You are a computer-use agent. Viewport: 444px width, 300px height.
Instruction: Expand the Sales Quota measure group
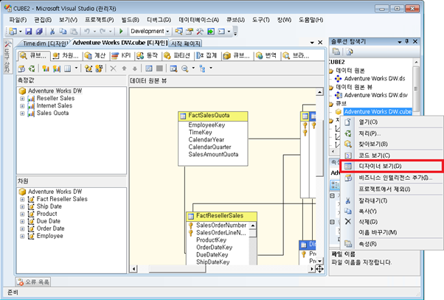tap(22, 114)
